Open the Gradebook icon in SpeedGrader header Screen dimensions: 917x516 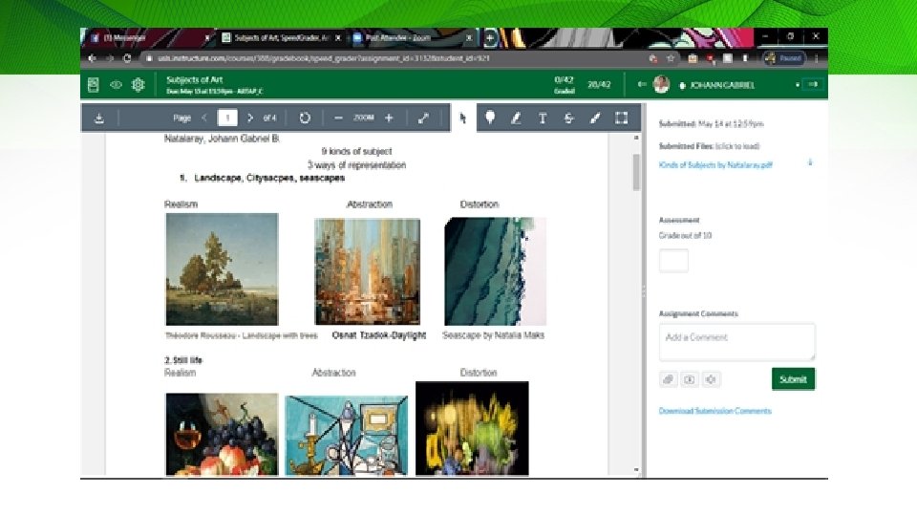[x=93, y=85]
